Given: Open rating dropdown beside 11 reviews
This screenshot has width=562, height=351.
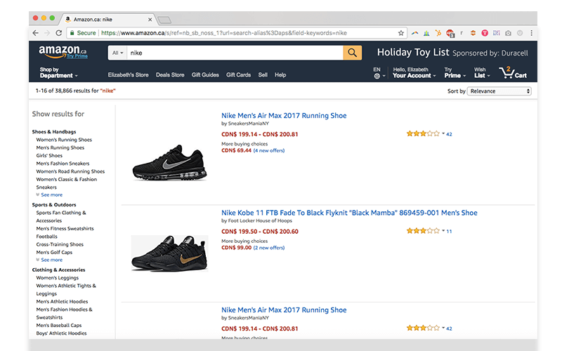Looking at the screenshot, I should [443, 231].
